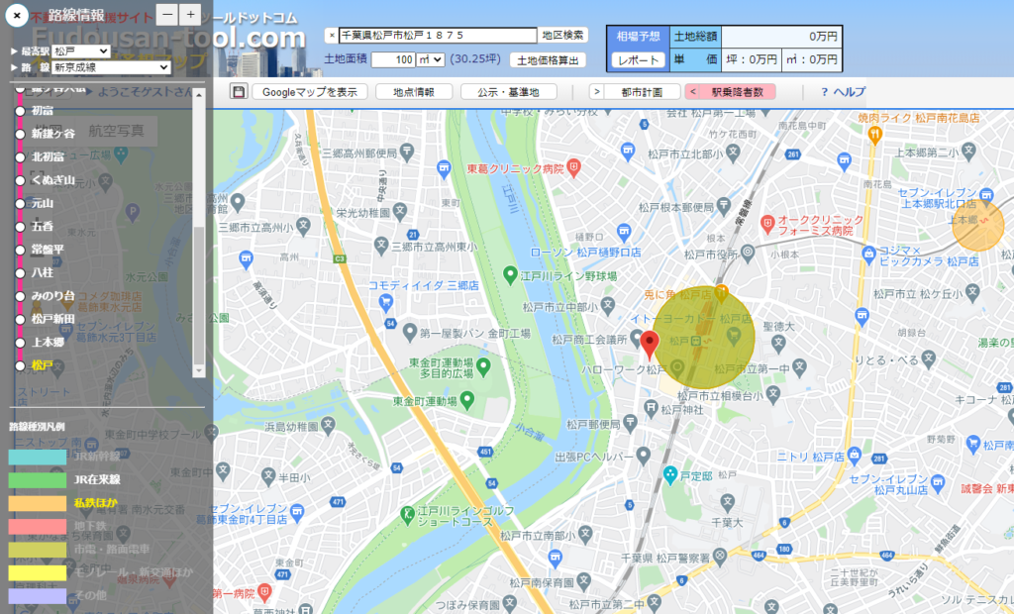Click the 江戸川ラインゴルフ golf marker

point(407,515)
